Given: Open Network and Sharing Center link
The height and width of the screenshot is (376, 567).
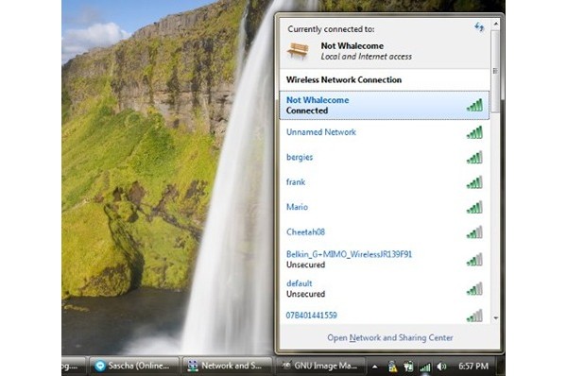Looking at the screenshot, I should point(389,337).
